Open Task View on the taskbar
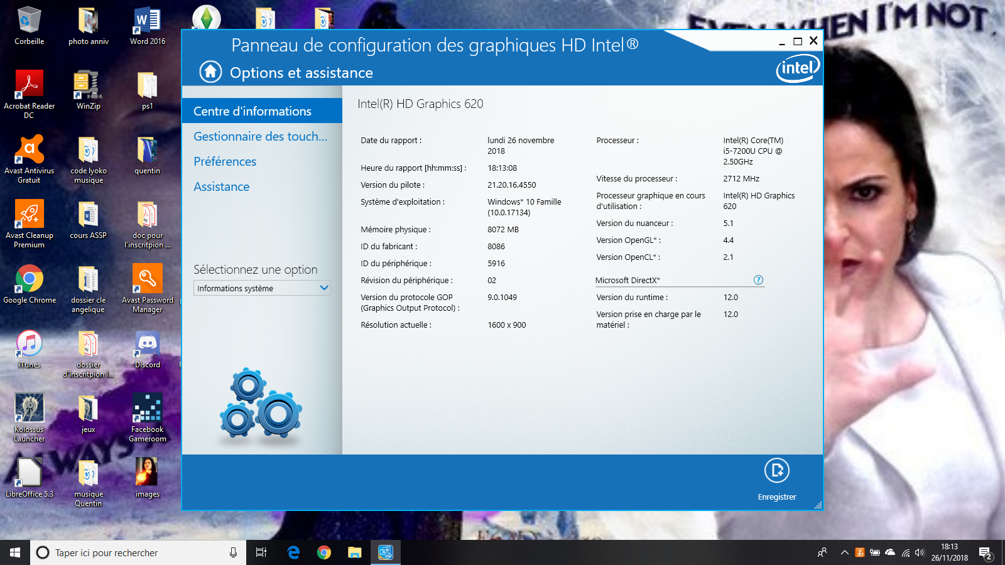 pos(261,552)
